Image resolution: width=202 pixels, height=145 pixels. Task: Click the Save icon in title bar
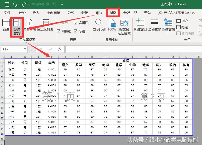tap(7, 4)
